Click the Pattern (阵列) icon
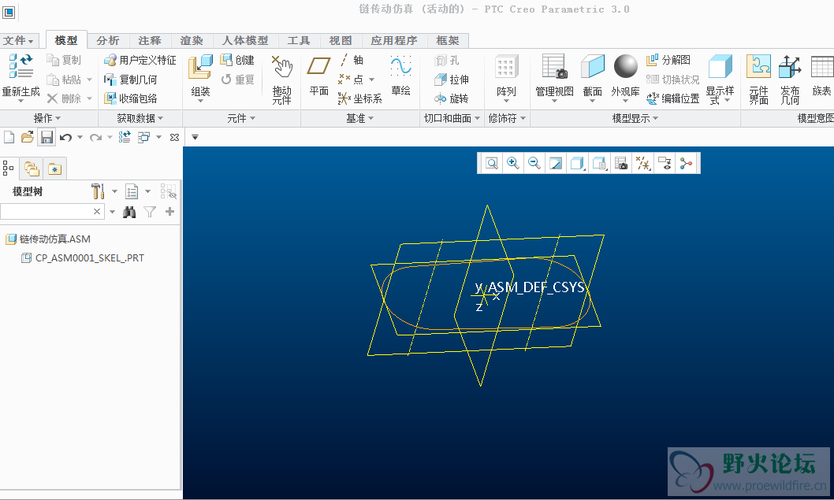 click(506, 67)
